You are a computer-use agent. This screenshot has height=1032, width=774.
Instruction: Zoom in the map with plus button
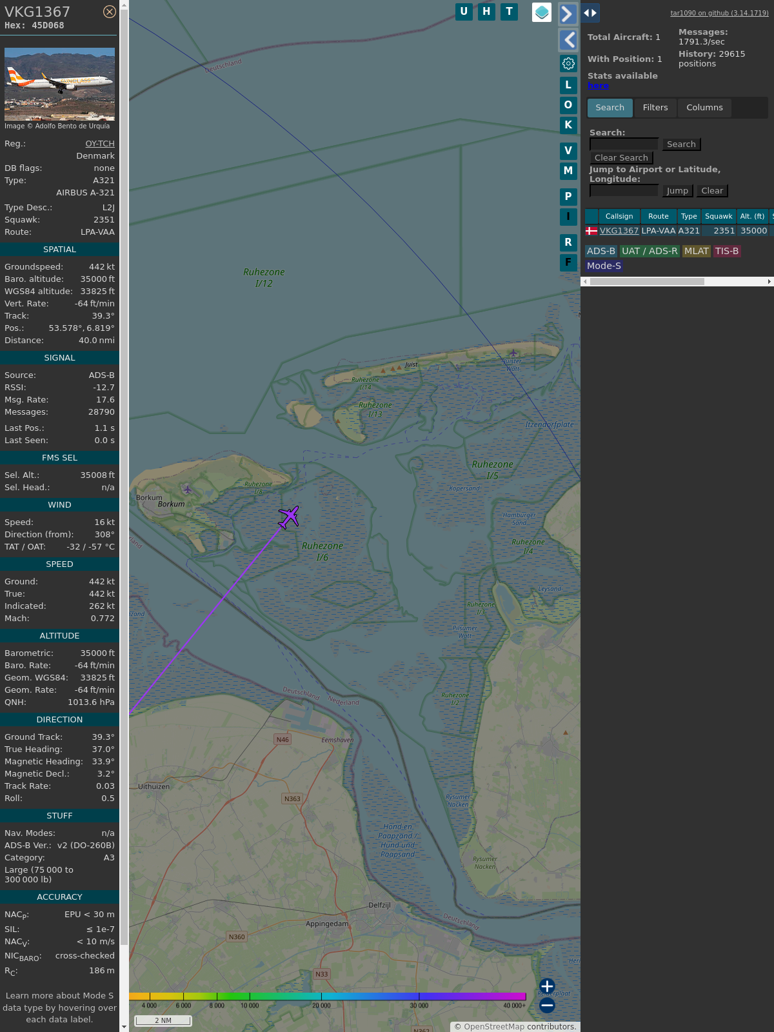[547, 986]
